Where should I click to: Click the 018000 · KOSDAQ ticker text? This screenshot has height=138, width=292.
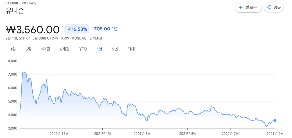21,3
